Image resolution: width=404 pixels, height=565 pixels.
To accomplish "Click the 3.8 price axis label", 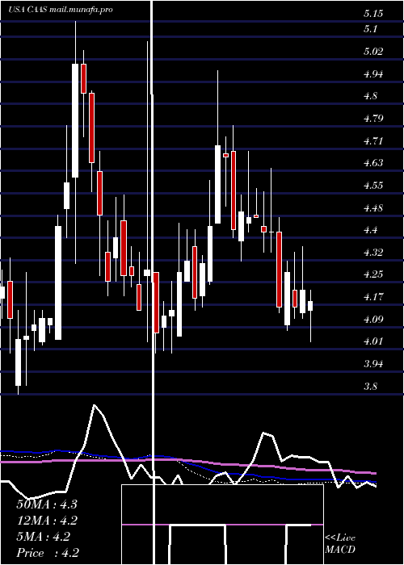I will coord(370,387).
